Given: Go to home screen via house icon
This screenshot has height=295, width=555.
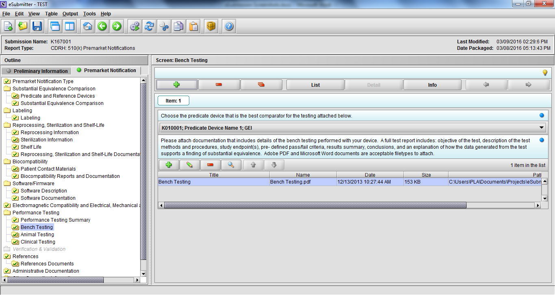Looking at the screenshot, I should [87, 27].
